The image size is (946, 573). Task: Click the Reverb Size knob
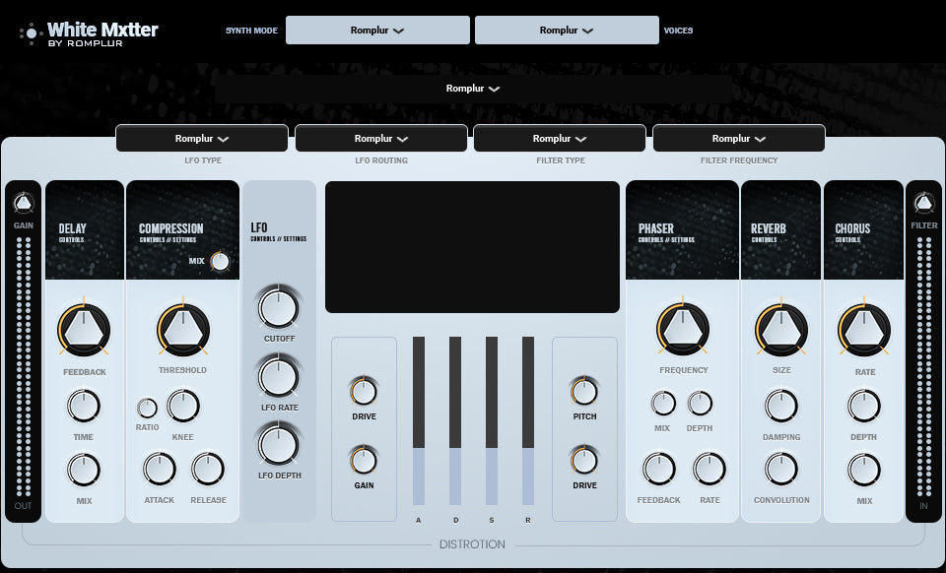781,330
